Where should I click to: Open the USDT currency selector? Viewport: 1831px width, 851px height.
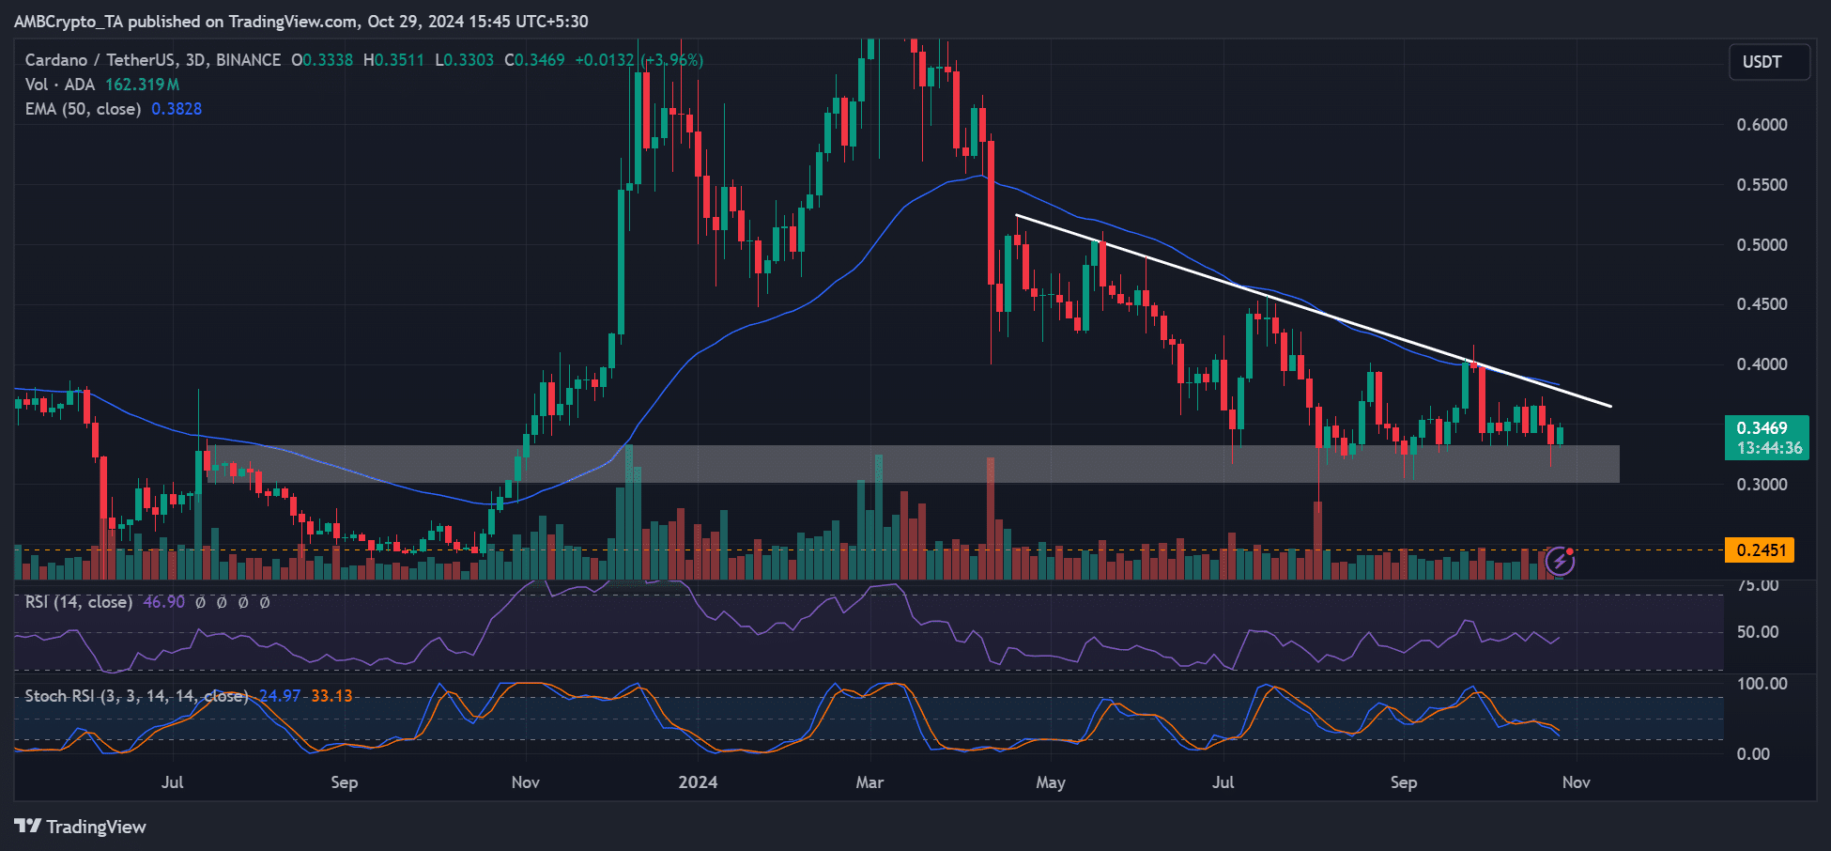pyautogui.click(x=1768, y=62)
